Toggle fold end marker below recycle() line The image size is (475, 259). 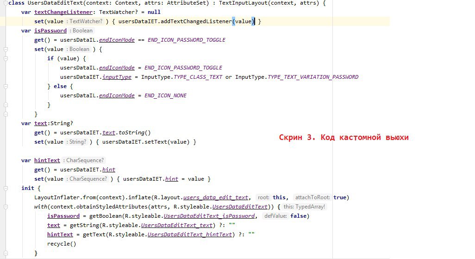6,253
